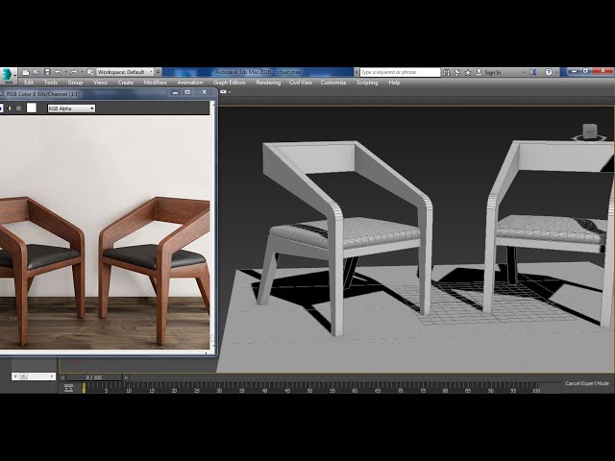
Task: Minimize the rendered frame window
Action: tap(175, 92)
